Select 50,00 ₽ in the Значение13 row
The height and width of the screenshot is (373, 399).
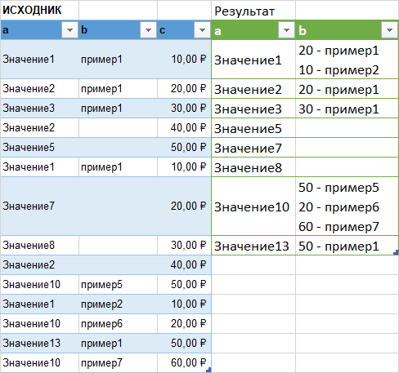pyautogui.click(x=184, y=344)
